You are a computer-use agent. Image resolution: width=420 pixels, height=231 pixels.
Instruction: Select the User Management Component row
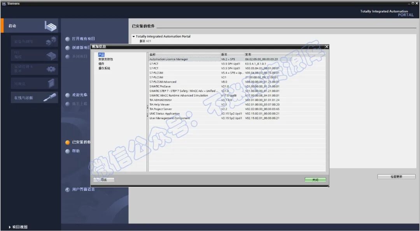click(237, 118)
